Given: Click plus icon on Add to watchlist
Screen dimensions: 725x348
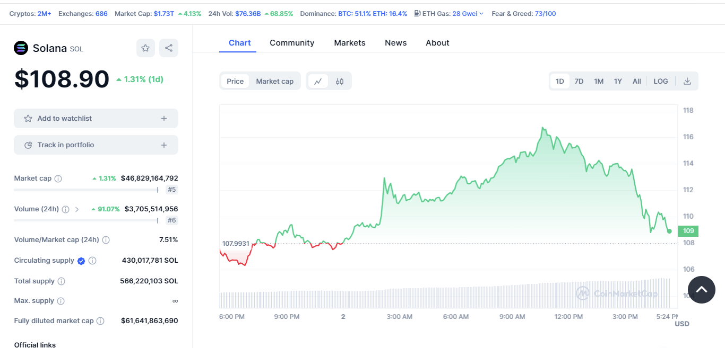Looking at the screenshot, I should point(164,119).
